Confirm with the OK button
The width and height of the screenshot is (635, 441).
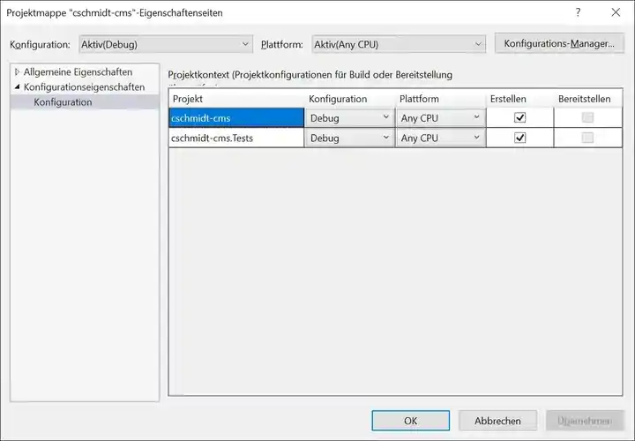tap(410, 422)
